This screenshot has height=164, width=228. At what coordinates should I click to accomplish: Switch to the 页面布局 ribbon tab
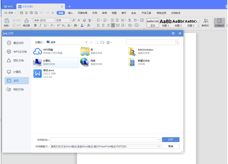coord(82,13)
